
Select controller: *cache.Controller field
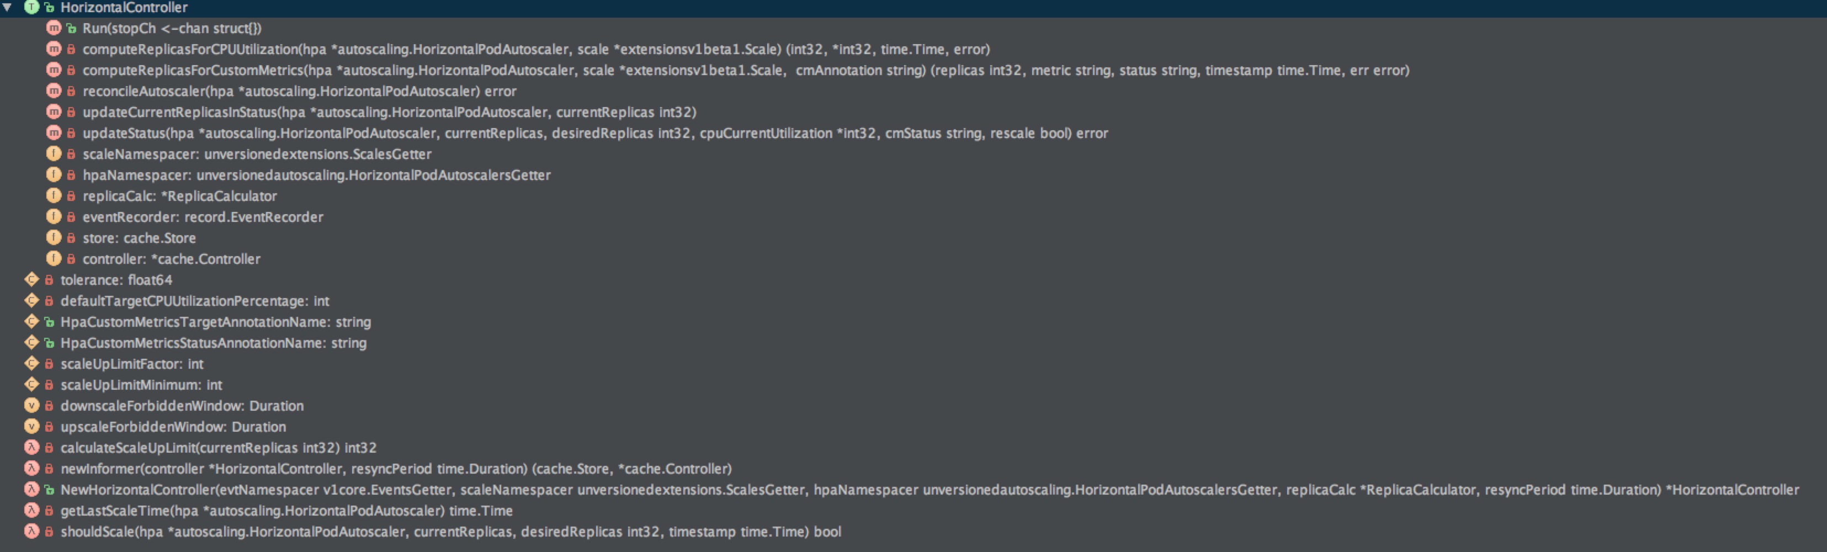(171, 258)
